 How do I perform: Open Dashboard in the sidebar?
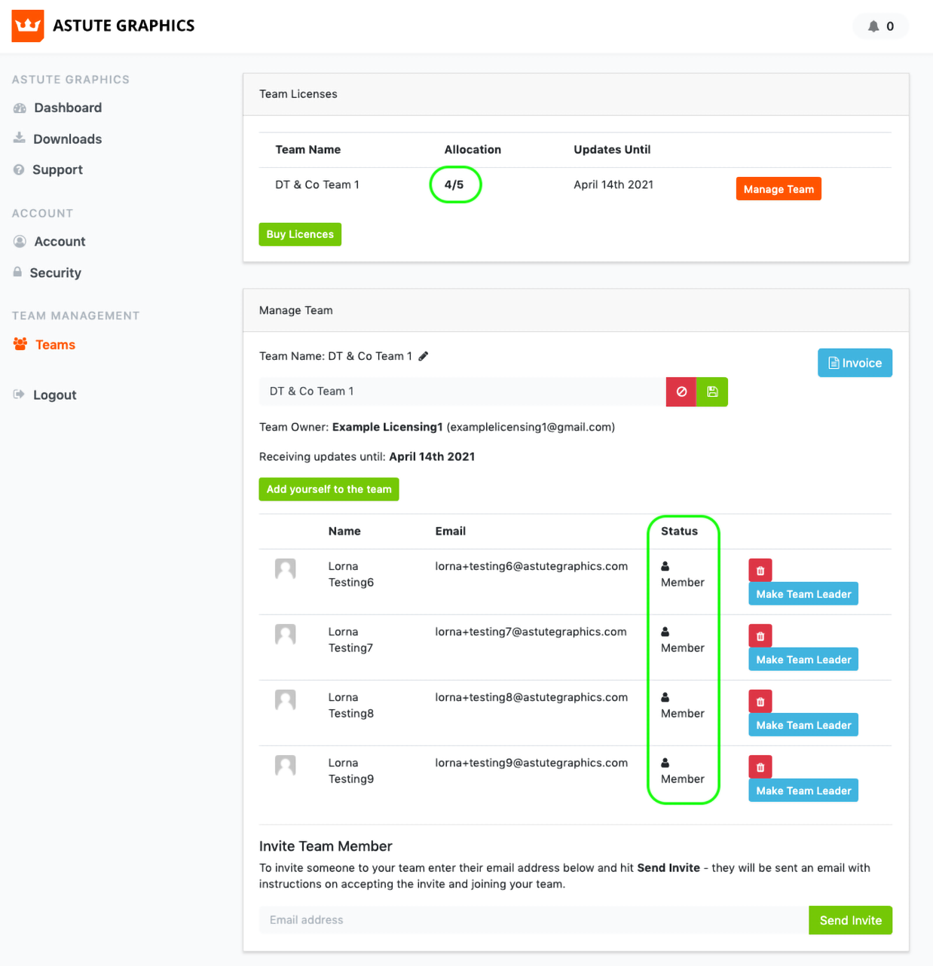[x=67, y=108]
